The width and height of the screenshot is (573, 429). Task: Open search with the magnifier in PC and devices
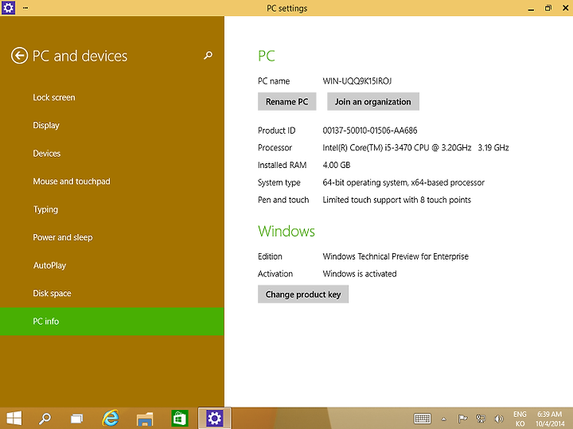tap(208, 56)
